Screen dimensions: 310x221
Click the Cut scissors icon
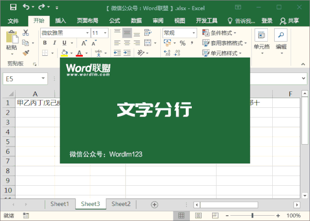pyautogui.click(x=26, y=32)
